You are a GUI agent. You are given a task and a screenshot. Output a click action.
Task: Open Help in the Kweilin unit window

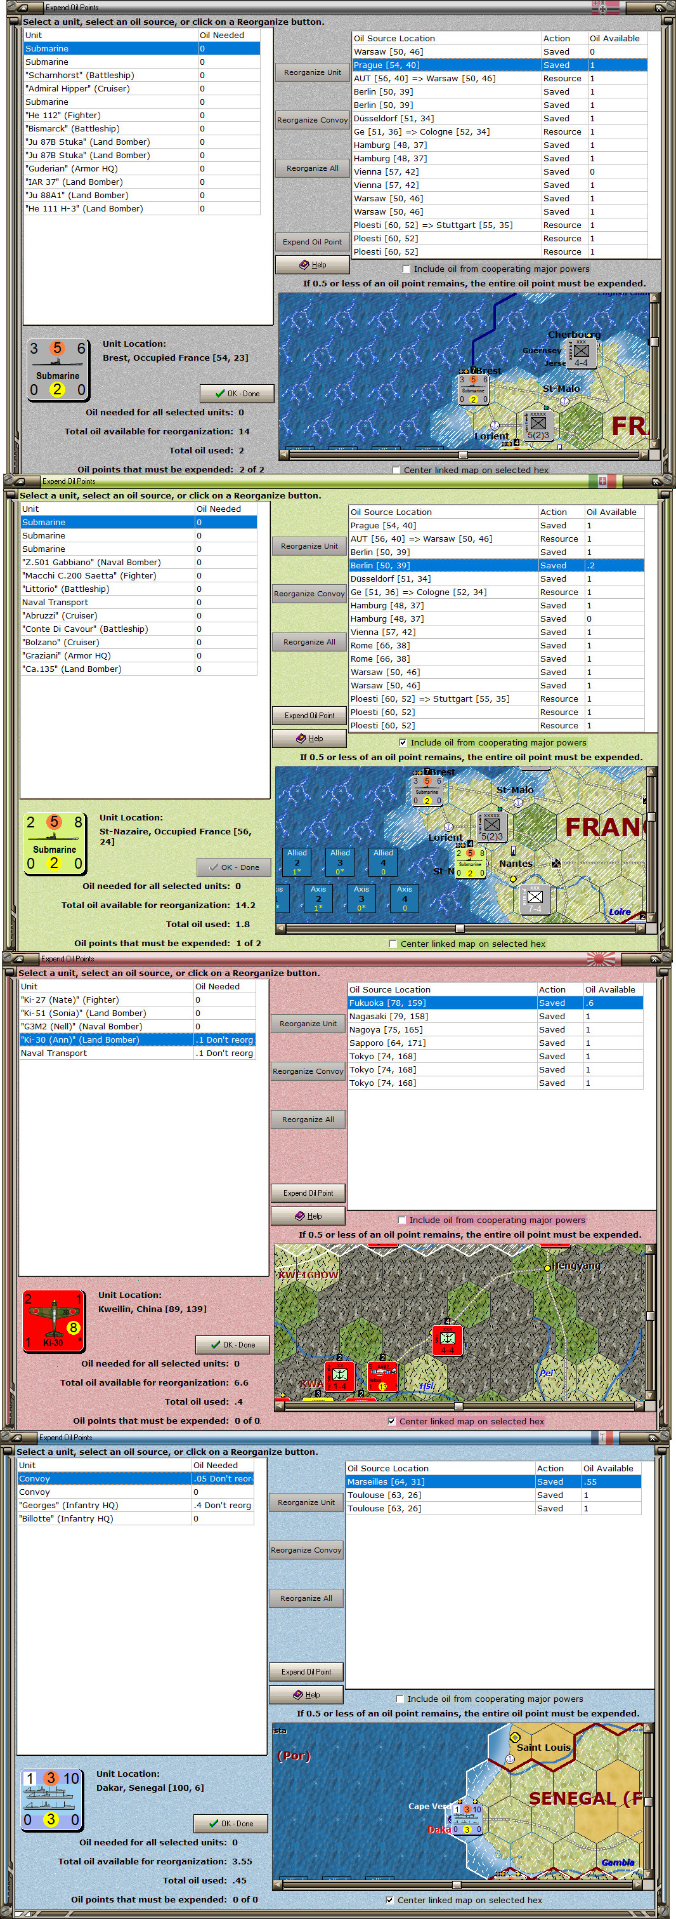click(308, 1216)
